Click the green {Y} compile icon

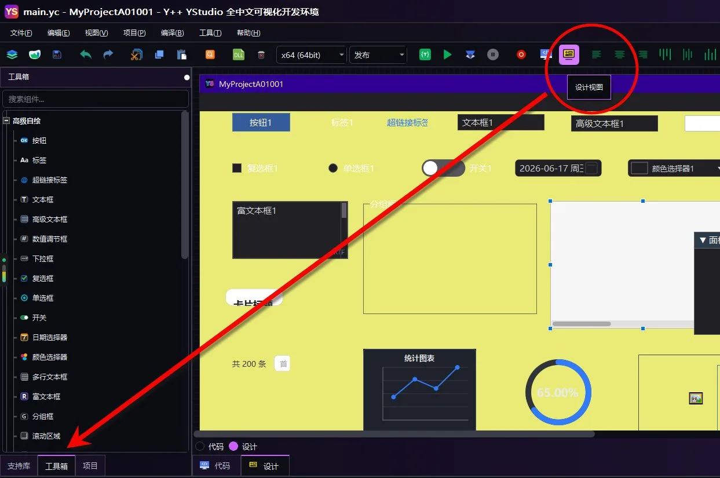[x=426, y=54]
